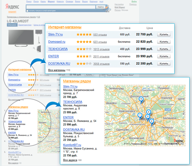192x166 pixels.
Task: Open the '503 отзыва' reviews link in enlarged table
Action: point(100,35)
